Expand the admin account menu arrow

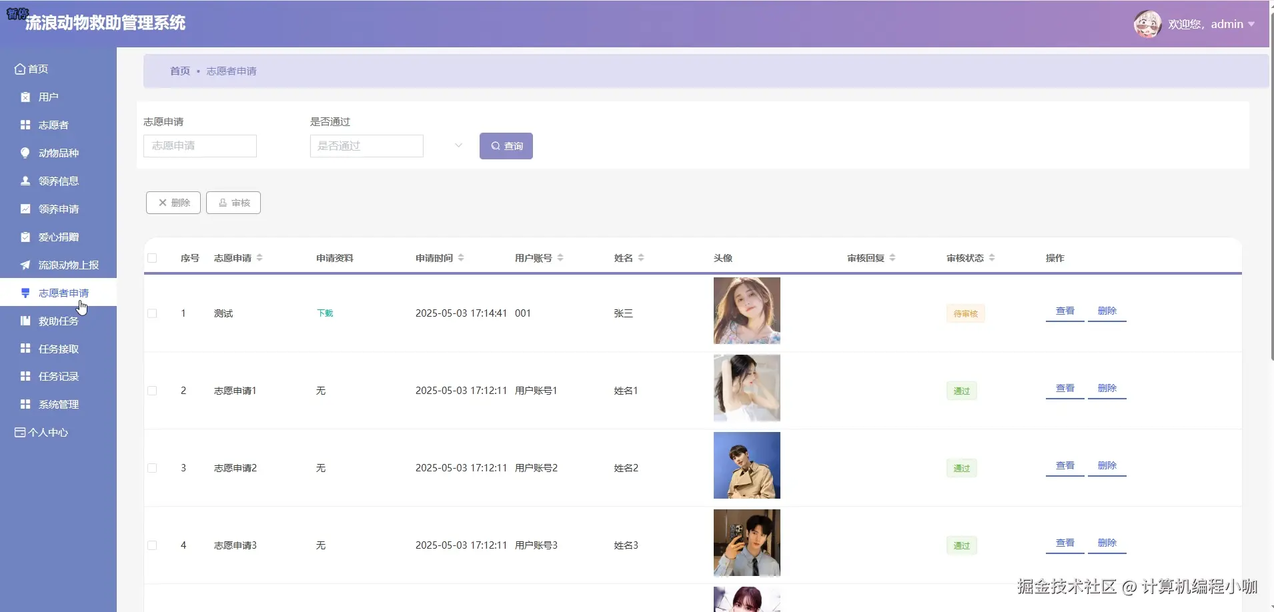tap(1251, 25)
